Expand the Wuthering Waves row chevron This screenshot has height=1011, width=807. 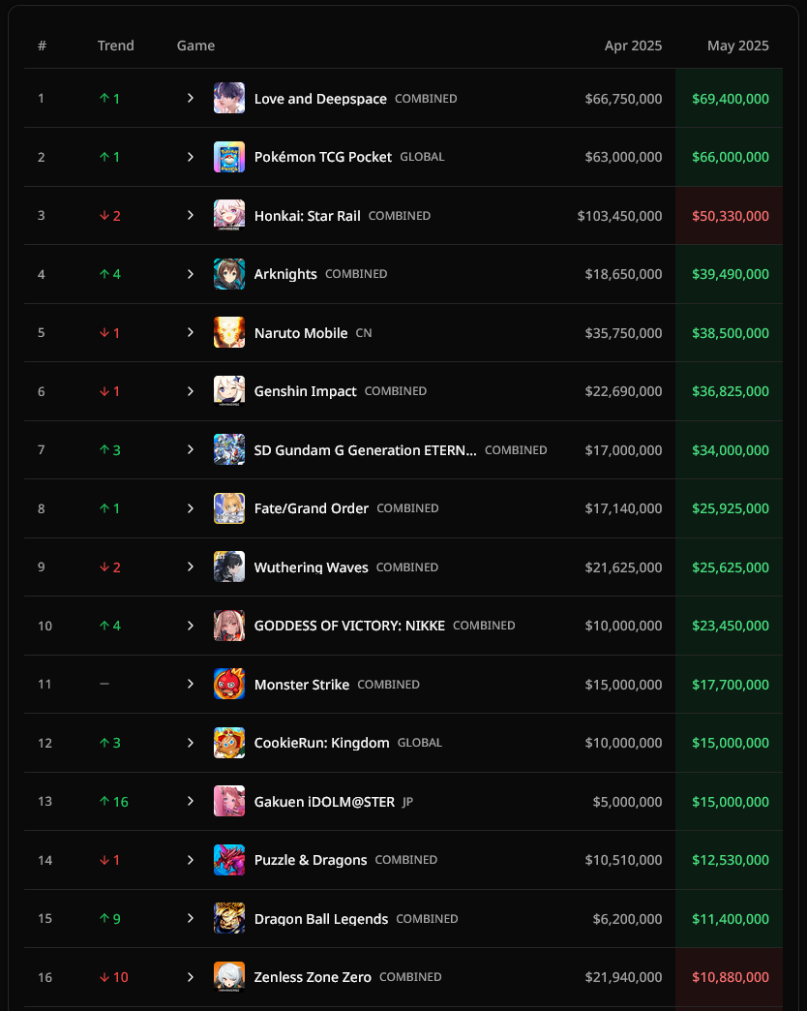[x=190, y=567]
